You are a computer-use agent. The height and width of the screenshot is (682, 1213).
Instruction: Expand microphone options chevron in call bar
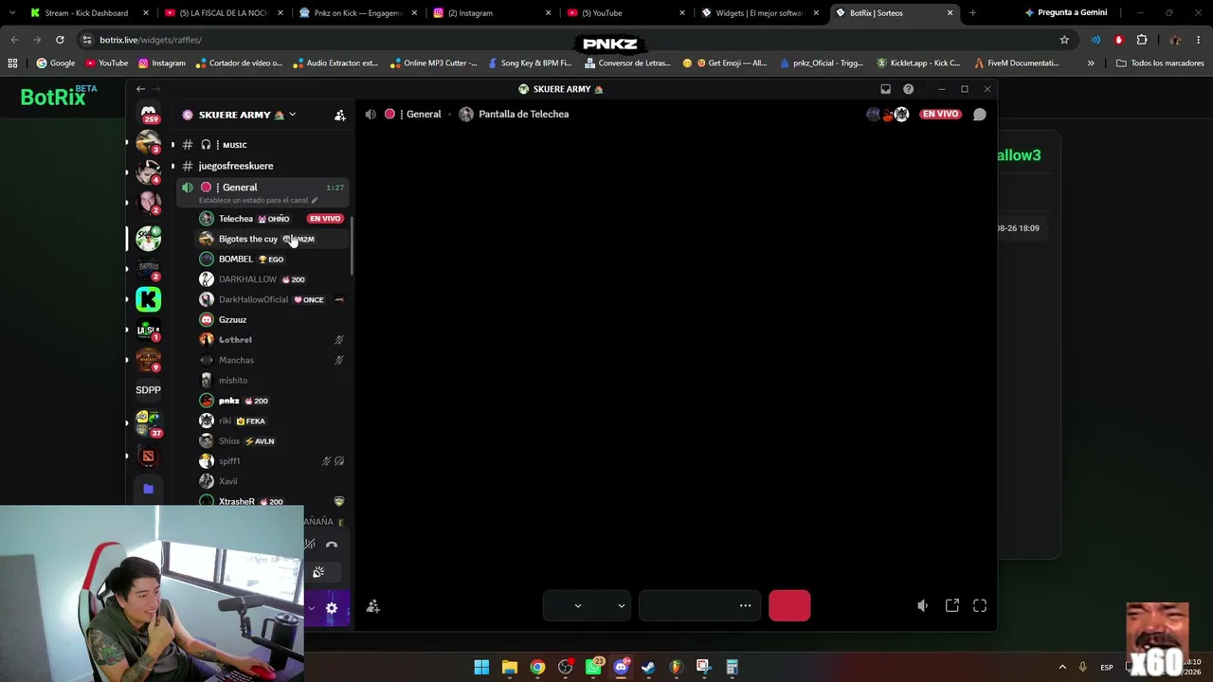(577, 605)
